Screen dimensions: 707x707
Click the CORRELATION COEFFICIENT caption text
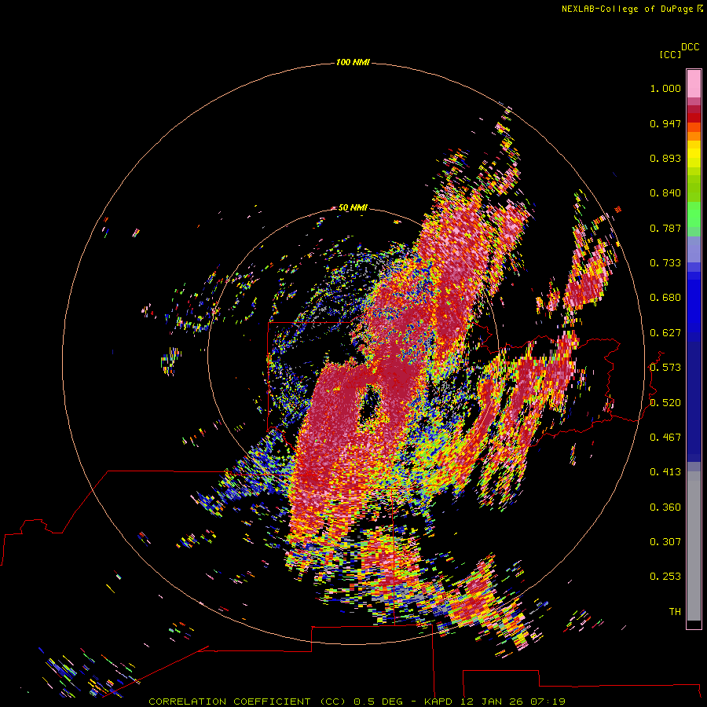229,702
